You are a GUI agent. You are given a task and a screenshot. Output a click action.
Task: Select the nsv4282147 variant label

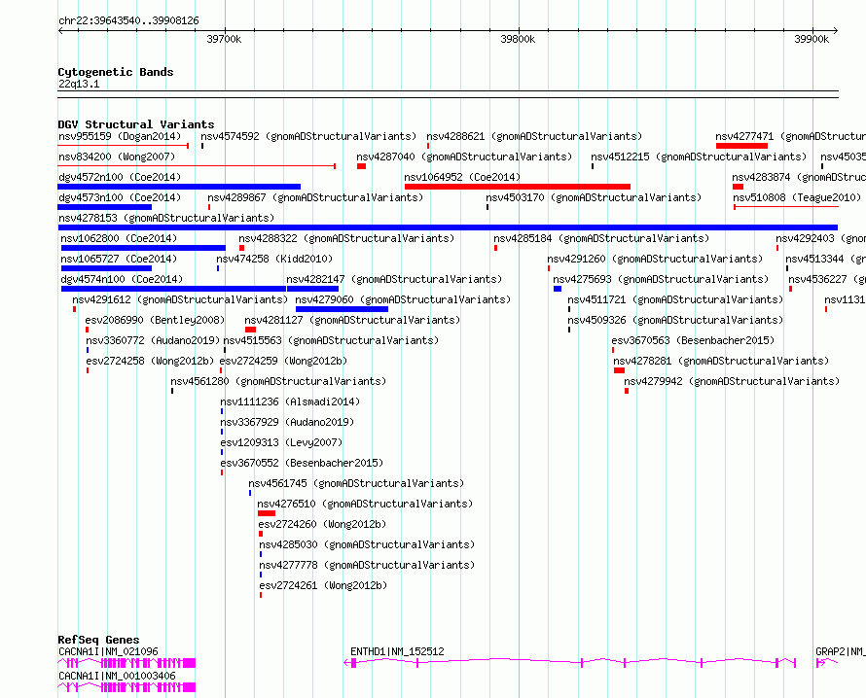pos(394,279)
